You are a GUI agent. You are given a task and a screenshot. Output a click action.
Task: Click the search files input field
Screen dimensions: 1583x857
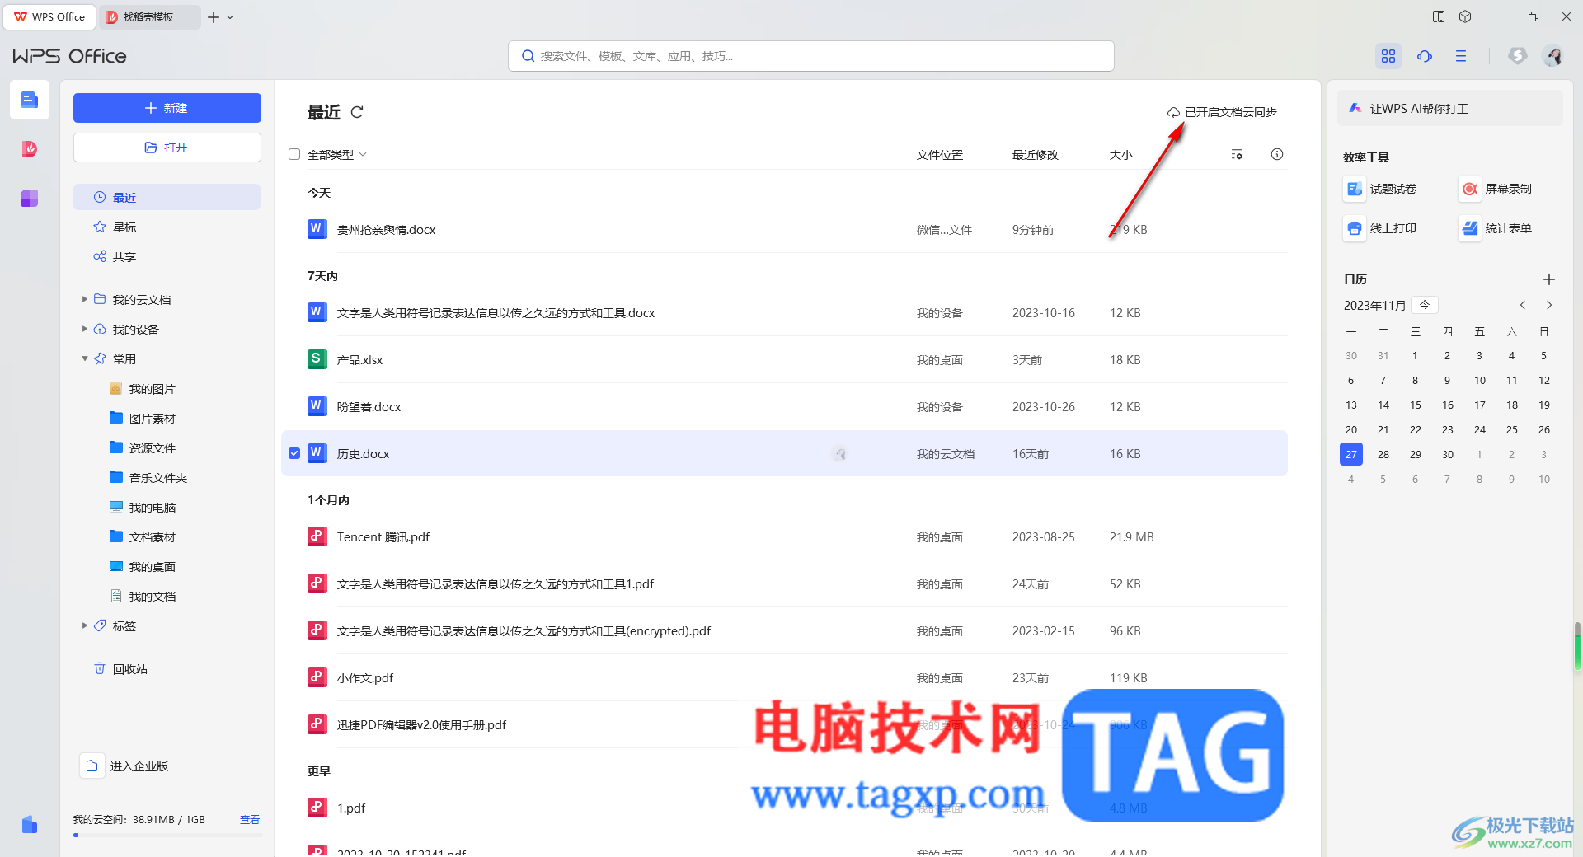[811, 56]
